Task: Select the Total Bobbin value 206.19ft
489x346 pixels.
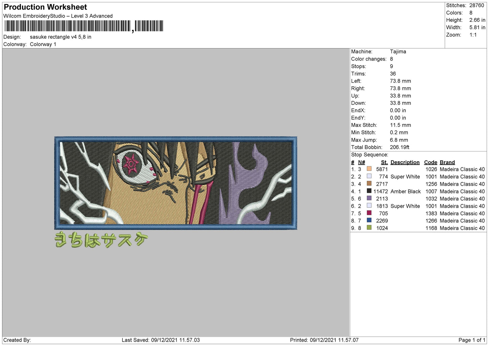Action: [400, 147]
